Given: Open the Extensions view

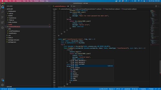Looking at the screenshot, I should pos(2,22).
